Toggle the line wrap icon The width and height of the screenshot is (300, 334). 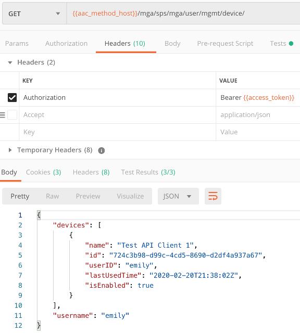tap(213, 196)
